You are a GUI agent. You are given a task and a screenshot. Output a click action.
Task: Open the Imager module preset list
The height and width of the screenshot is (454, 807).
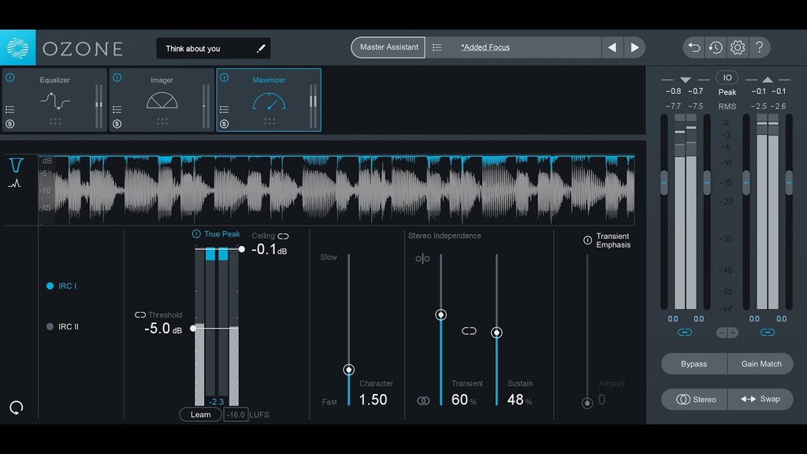tap(117, 110)
